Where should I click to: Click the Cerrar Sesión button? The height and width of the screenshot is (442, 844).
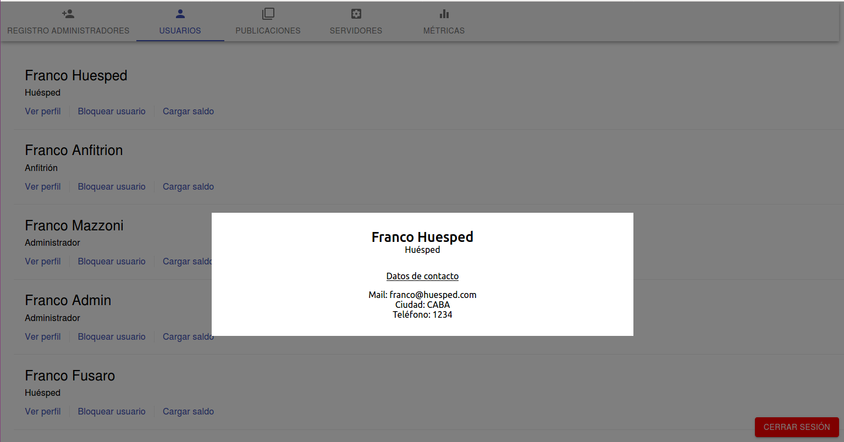(797, 427)
